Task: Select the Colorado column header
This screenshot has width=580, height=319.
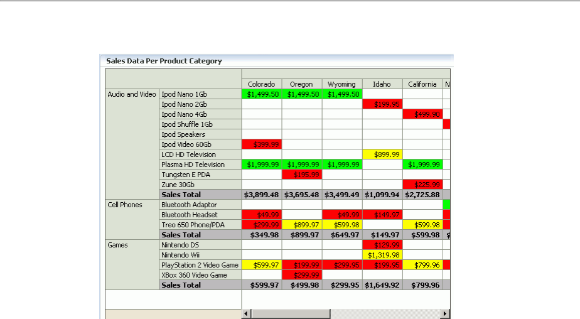Action: click(x=262, y=84)
